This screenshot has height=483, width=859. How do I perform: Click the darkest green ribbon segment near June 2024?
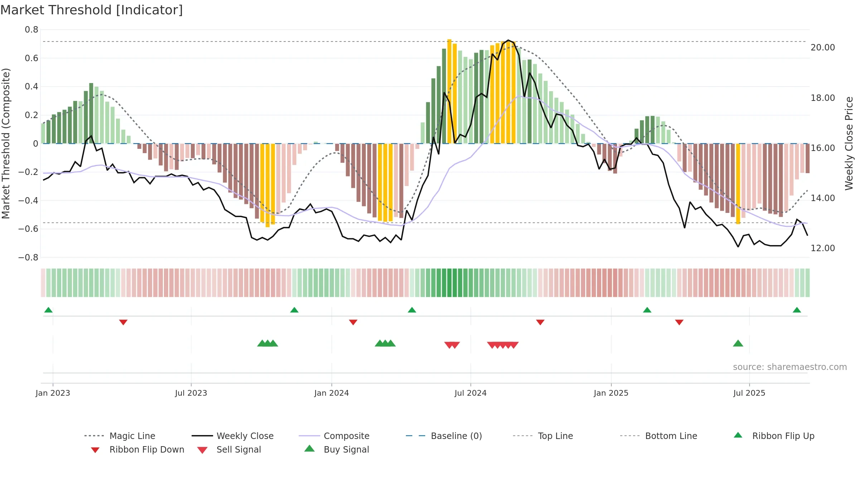click(450, 283)
